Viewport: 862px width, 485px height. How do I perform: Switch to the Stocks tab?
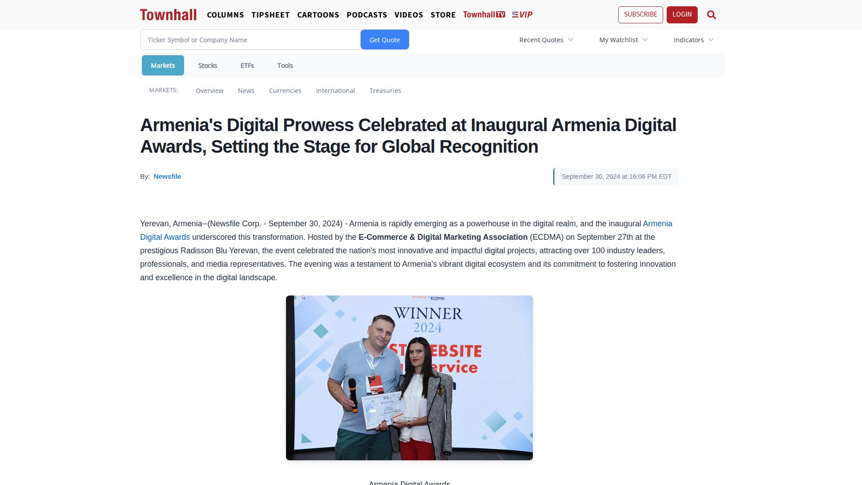tap(207, 66)
